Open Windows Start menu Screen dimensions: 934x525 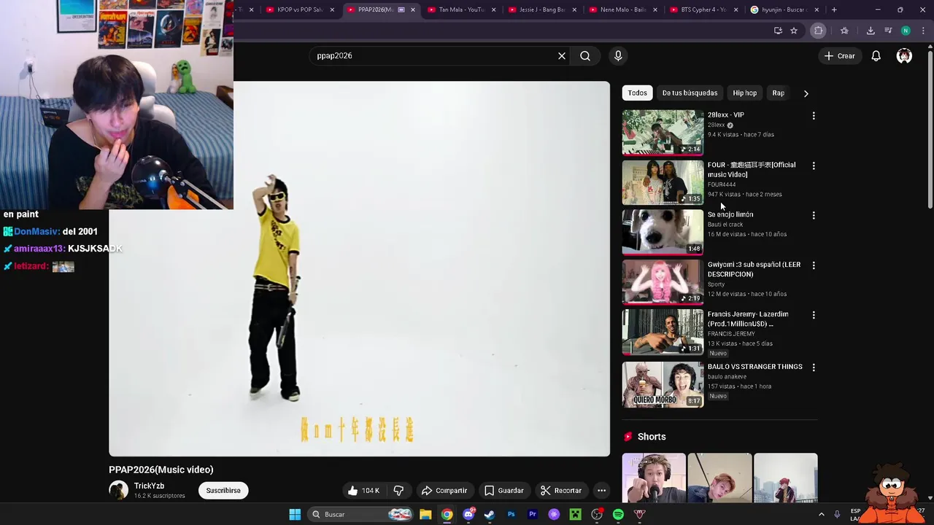295,515
